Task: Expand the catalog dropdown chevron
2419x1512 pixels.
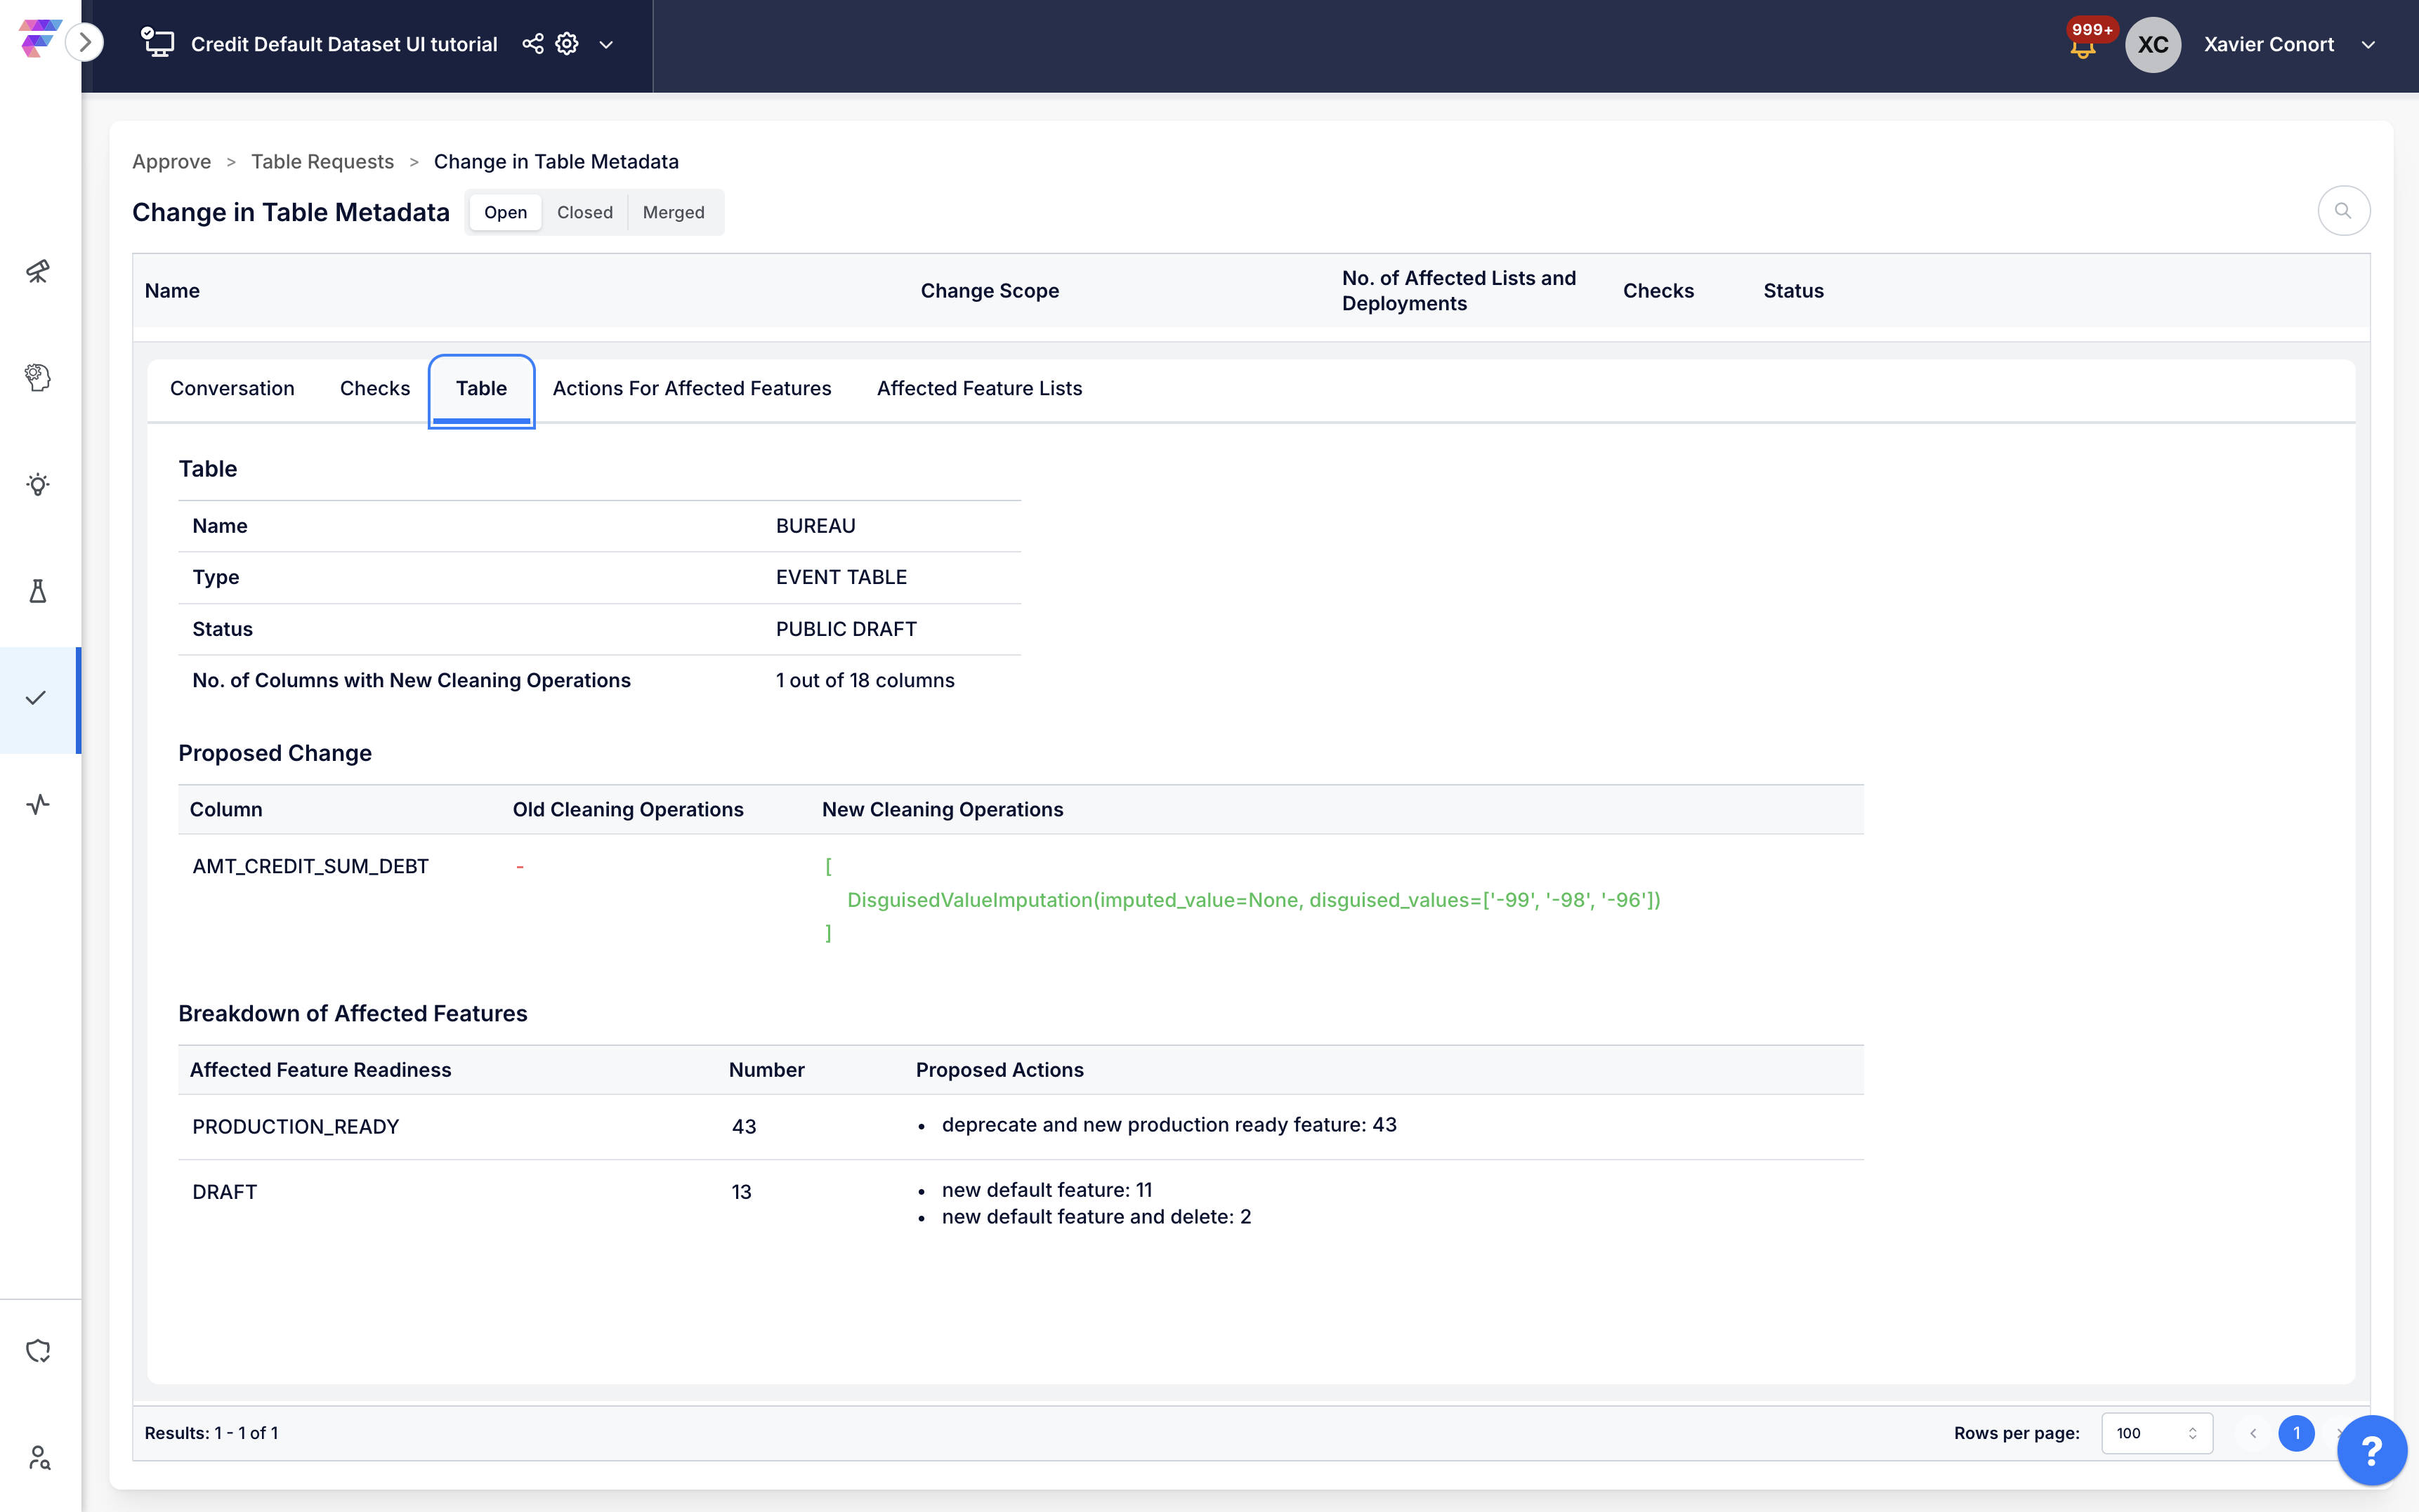Action: 606,45
